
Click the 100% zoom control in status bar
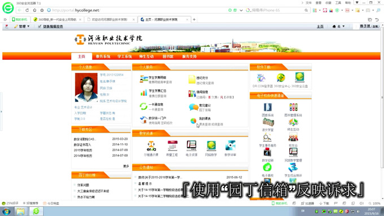pos(374,203)
